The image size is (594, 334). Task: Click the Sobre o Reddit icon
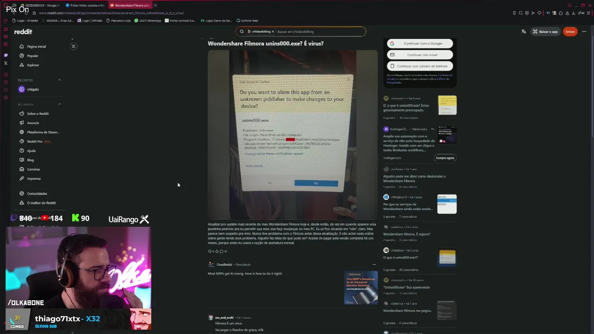pos(22,114)
